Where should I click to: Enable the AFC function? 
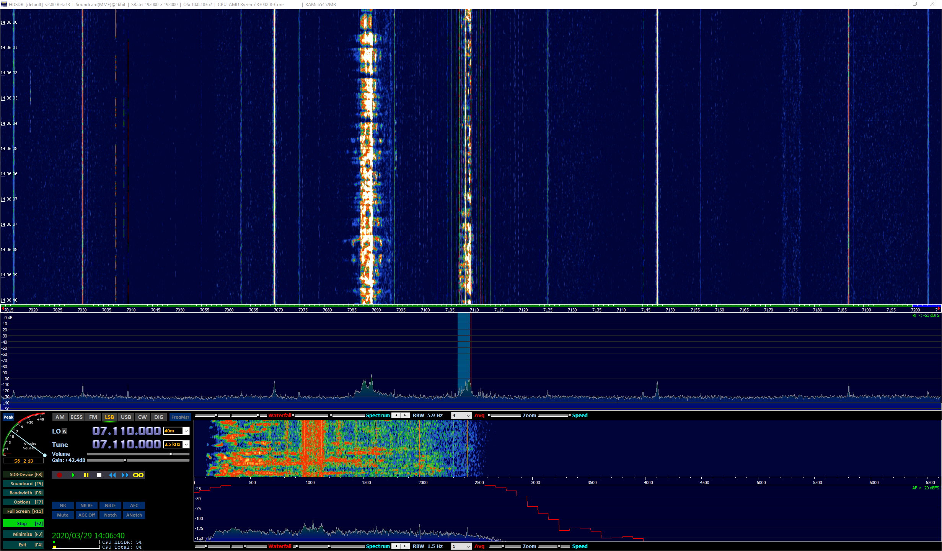(x=134, y=505)
